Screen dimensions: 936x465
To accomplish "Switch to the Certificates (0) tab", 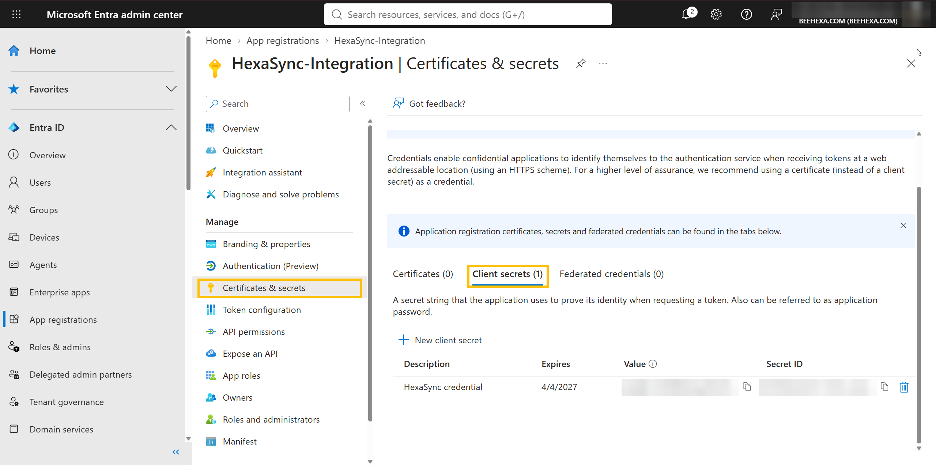I will tap(423, 274).
